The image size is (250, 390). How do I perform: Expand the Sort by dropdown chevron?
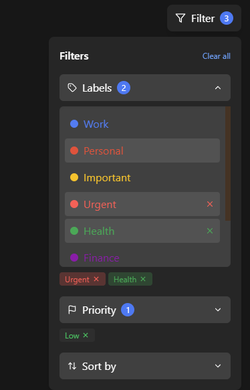[218, 366]
